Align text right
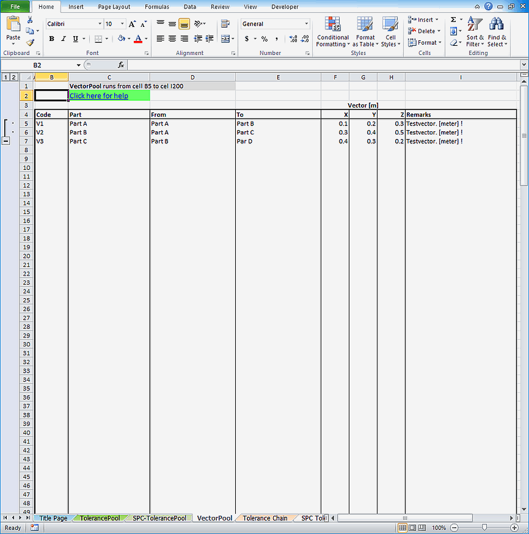Screen dimensions: 529x534 click(x=184, y=39)
